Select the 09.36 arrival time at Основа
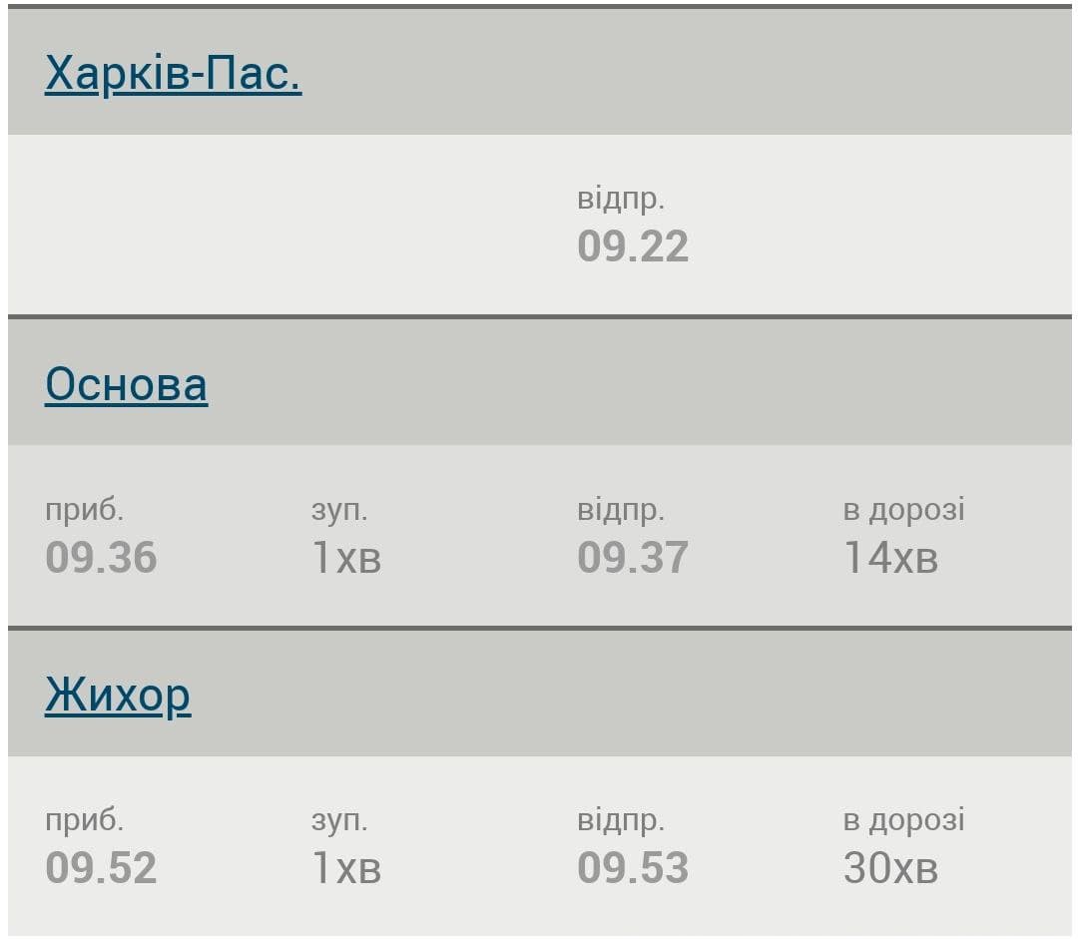 pyautogui.click(x=101, y=557)
